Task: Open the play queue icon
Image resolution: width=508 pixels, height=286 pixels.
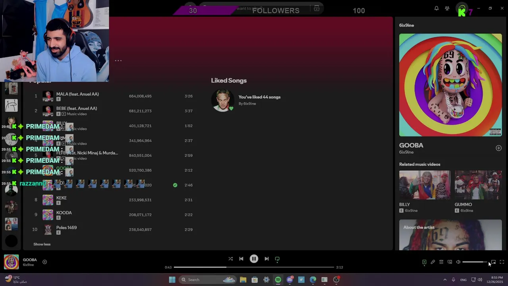Action: (x=441, y=262)
